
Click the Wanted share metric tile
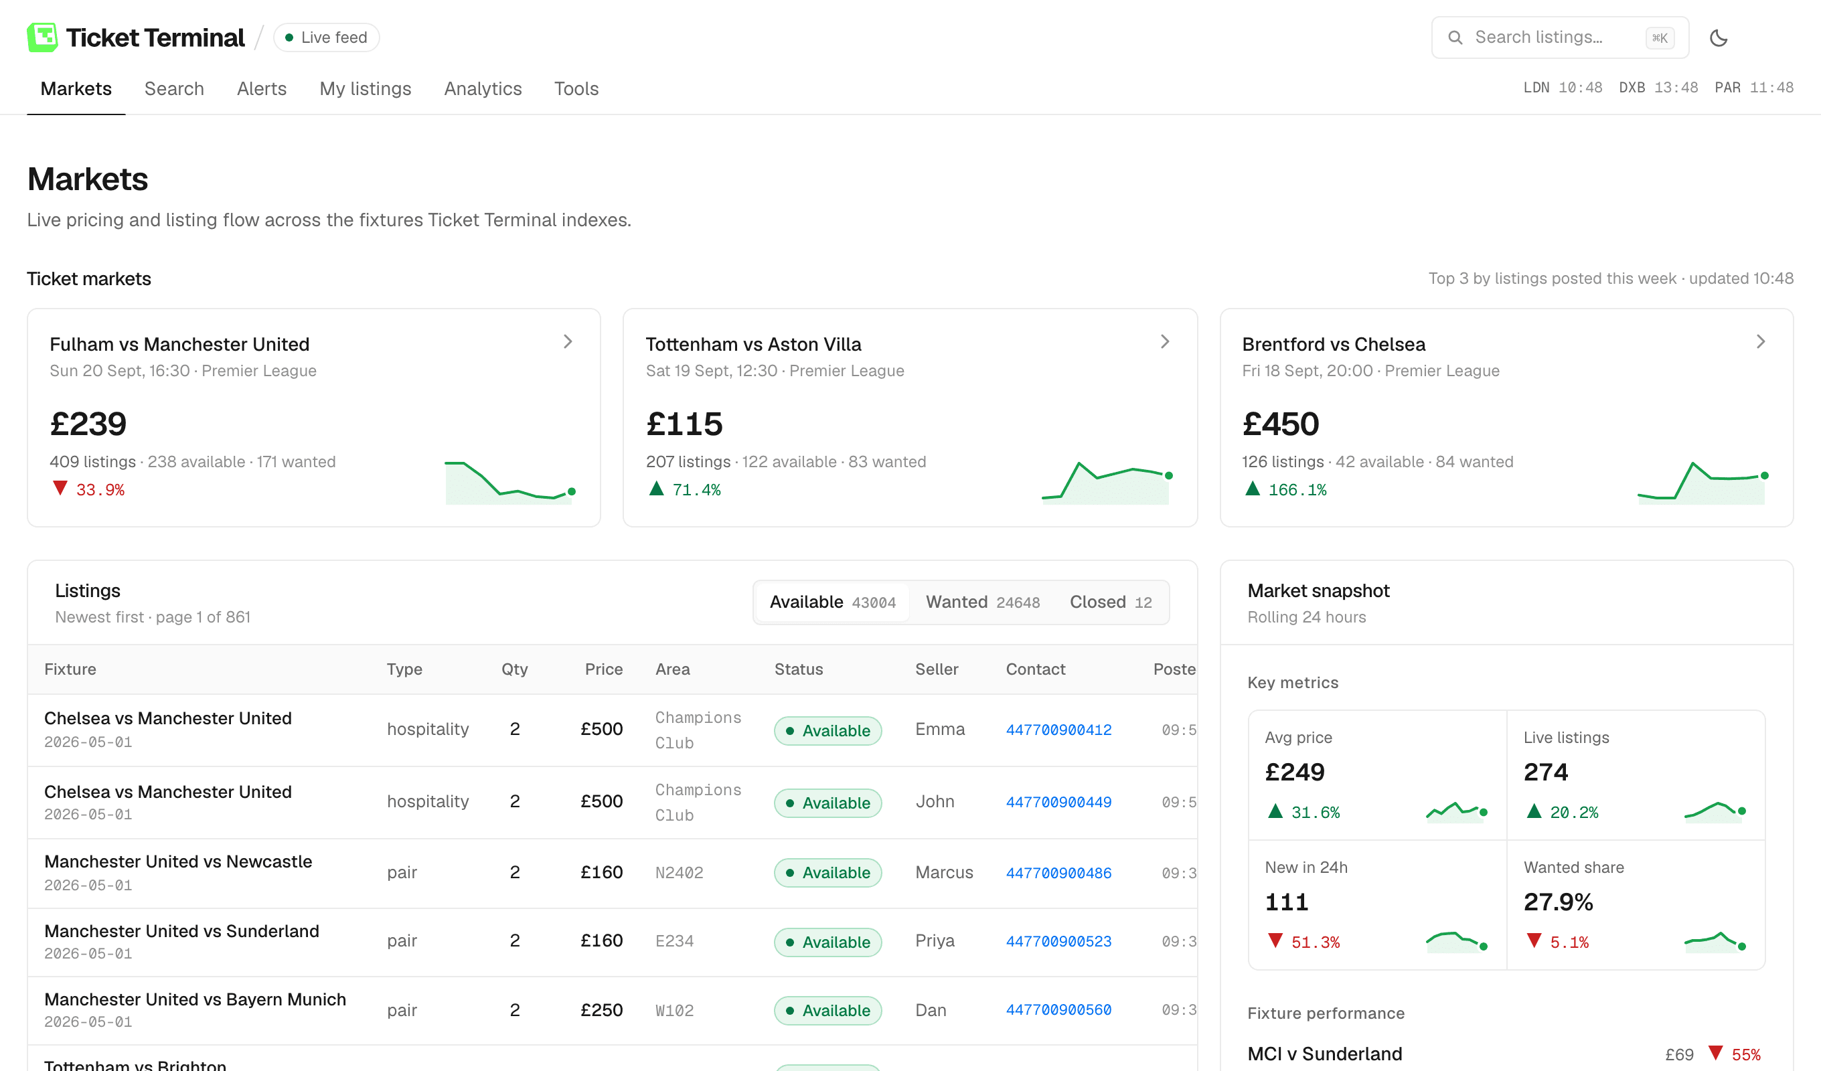(1636, 905)
